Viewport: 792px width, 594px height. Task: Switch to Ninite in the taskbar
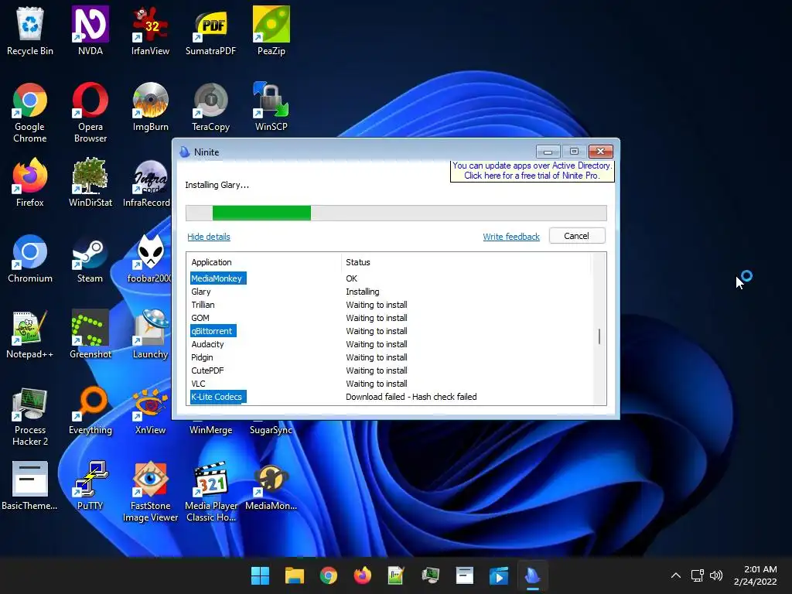pyautogui.click(x=532, y=575)
